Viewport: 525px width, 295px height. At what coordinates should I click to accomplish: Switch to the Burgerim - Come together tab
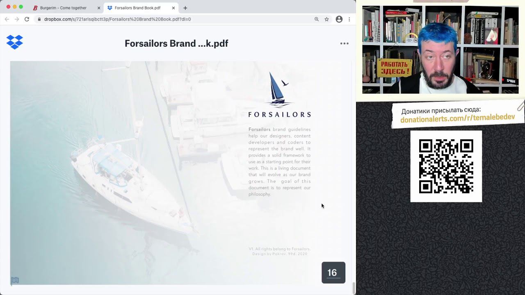[x=63, y=8]
